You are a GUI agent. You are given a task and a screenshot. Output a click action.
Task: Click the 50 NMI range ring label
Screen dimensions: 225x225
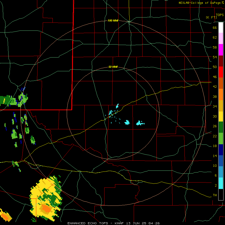click(x=113, y=67)
